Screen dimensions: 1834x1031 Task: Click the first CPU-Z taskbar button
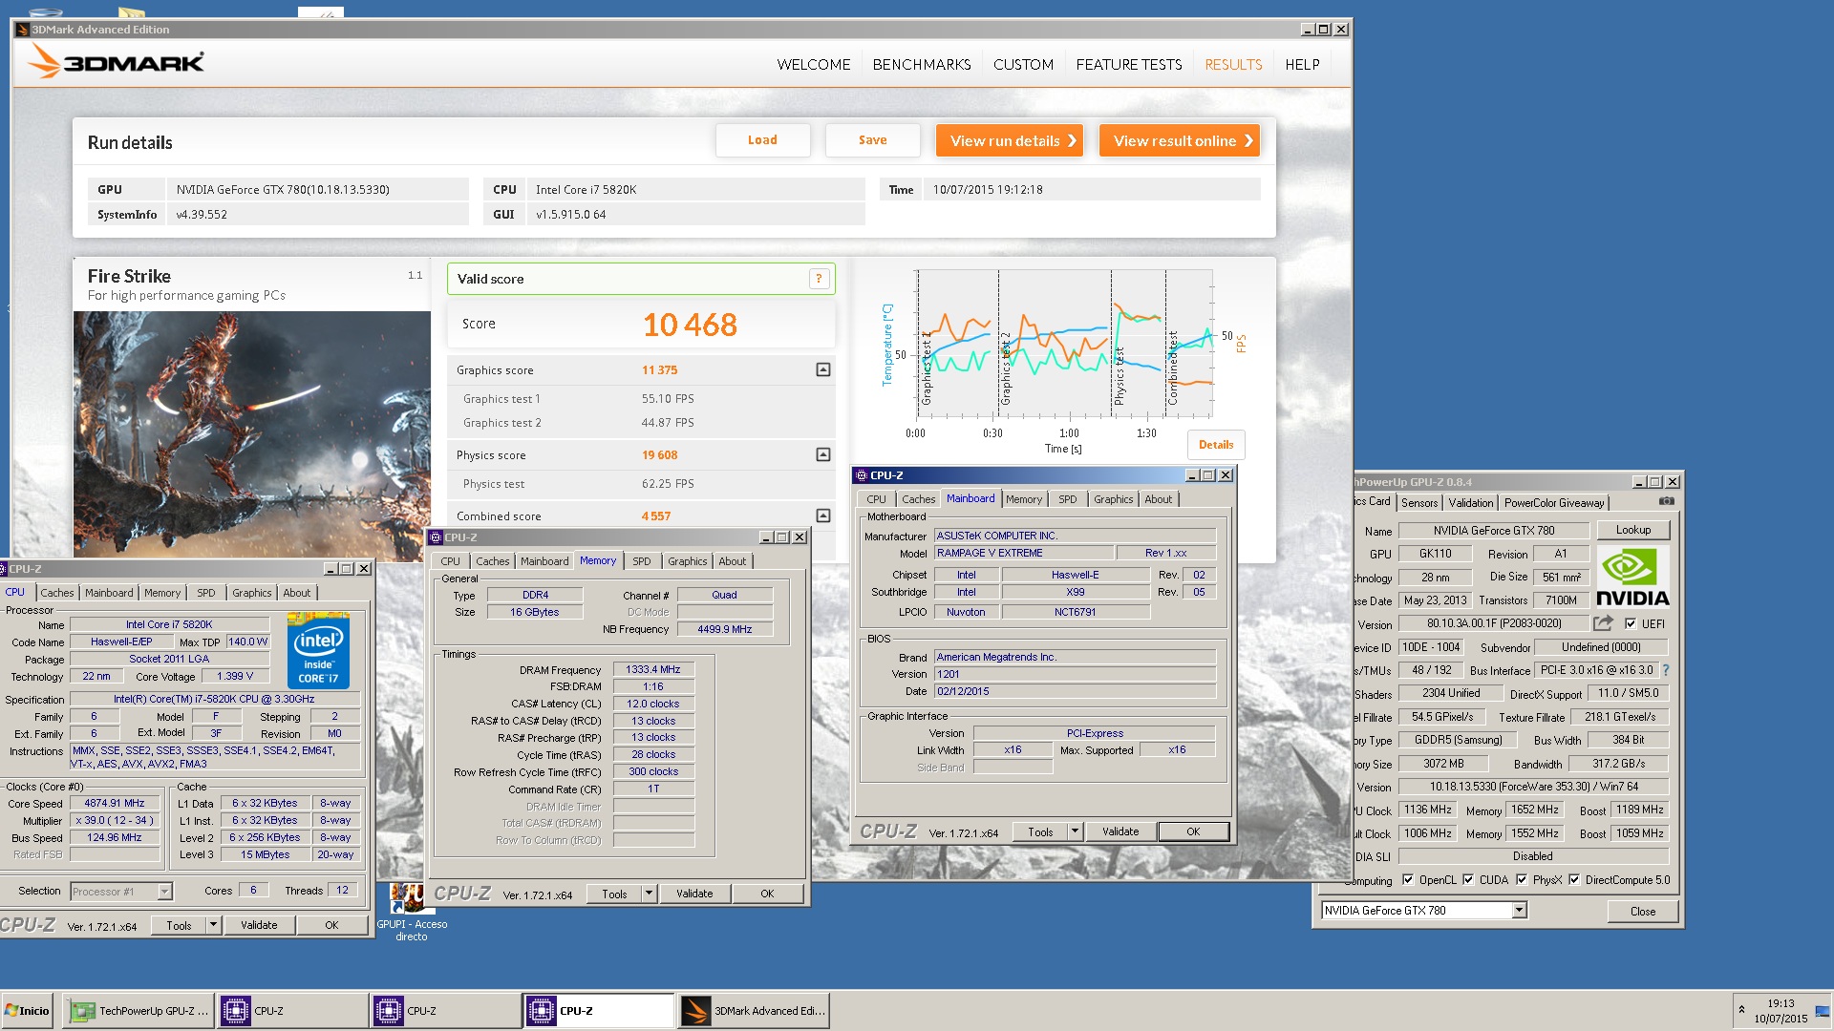point(292,1011)
